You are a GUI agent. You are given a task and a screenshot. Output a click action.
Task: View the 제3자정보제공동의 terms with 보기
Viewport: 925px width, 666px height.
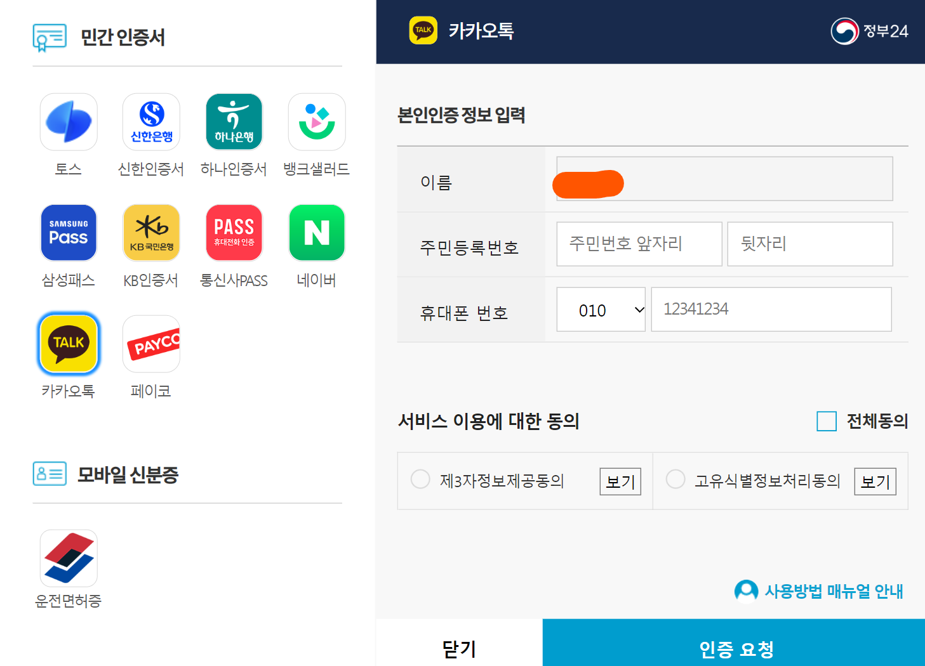point(620,481)
